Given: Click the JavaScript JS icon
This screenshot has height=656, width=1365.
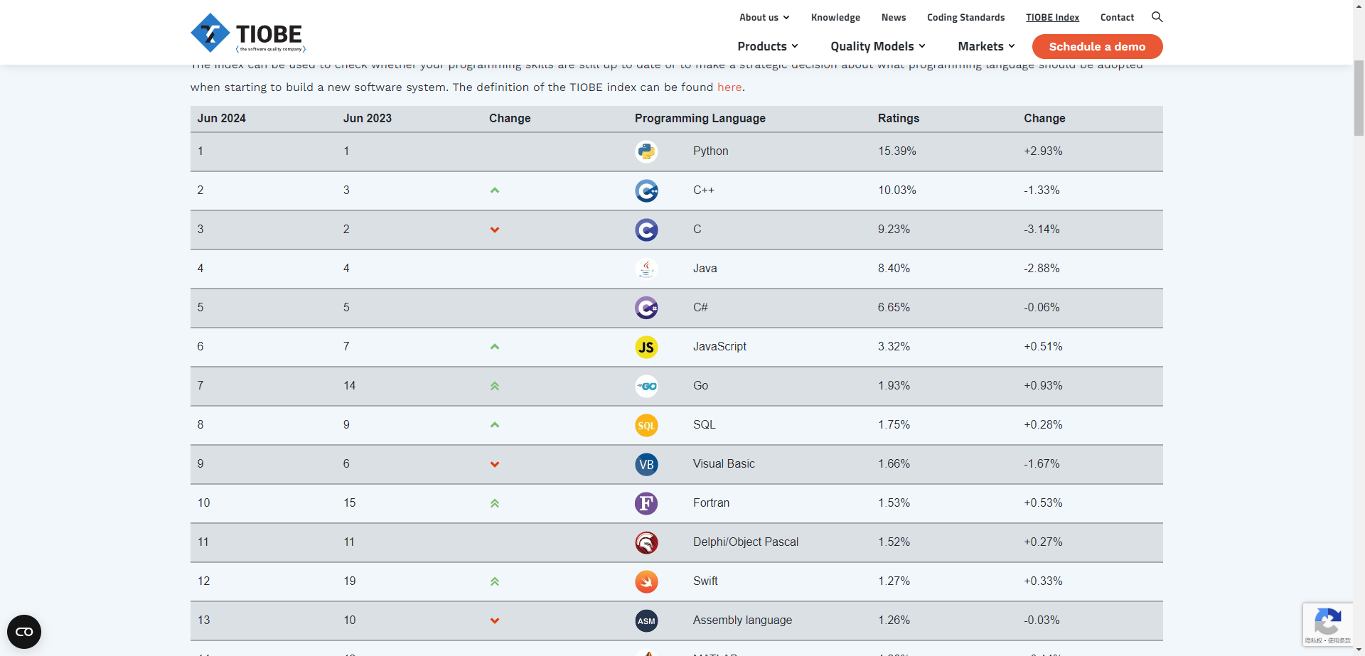Looking at the screenshot, I should (646, 347).
